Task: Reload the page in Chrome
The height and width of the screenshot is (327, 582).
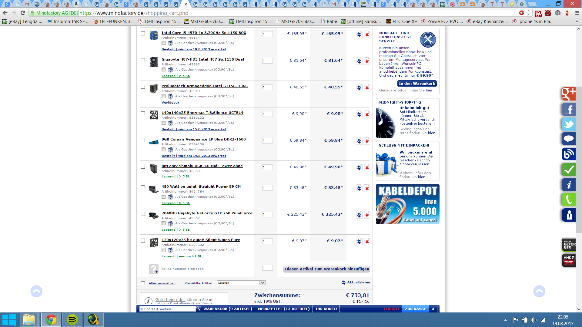Action: [x=23, y=13]
